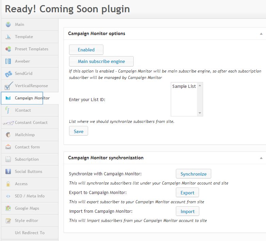Click the Google Maps map icon
The width and height of the screenshot is (266, 241).
[8, 208]
